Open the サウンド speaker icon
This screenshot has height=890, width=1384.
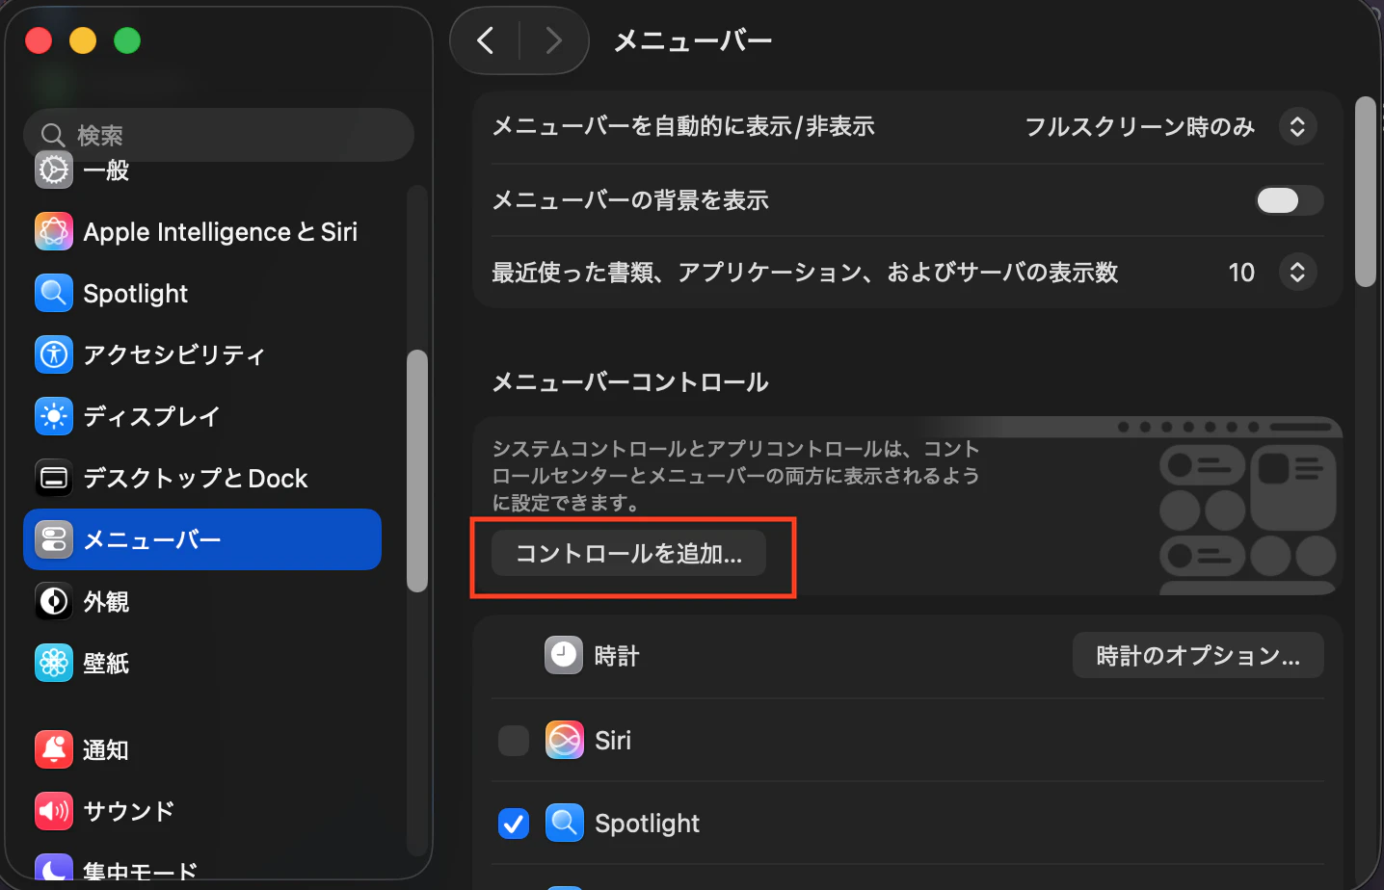coord(54,811)
